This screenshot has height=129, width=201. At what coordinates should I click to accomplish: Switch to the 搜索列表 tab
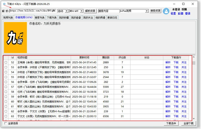click(x=40, y=18)
